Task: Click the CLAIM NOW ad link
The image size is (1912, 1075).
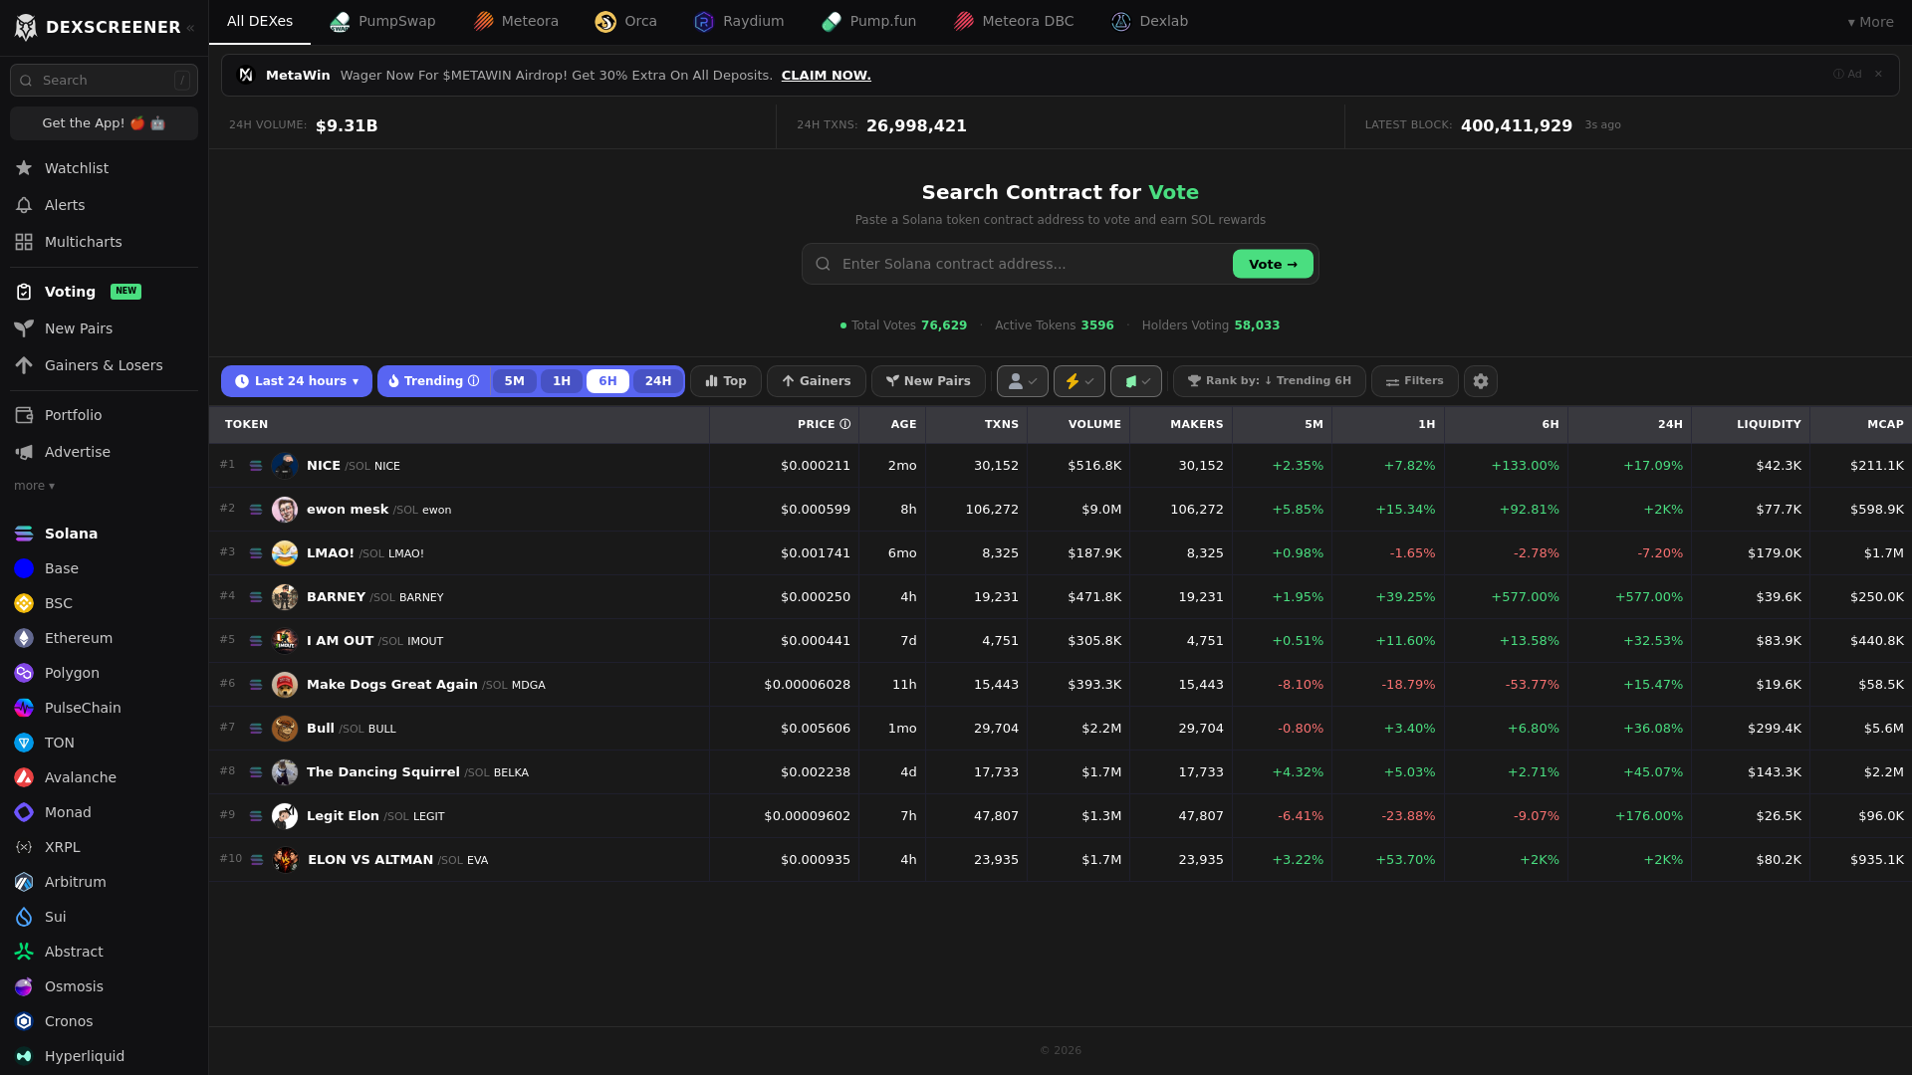Action: 826,76
